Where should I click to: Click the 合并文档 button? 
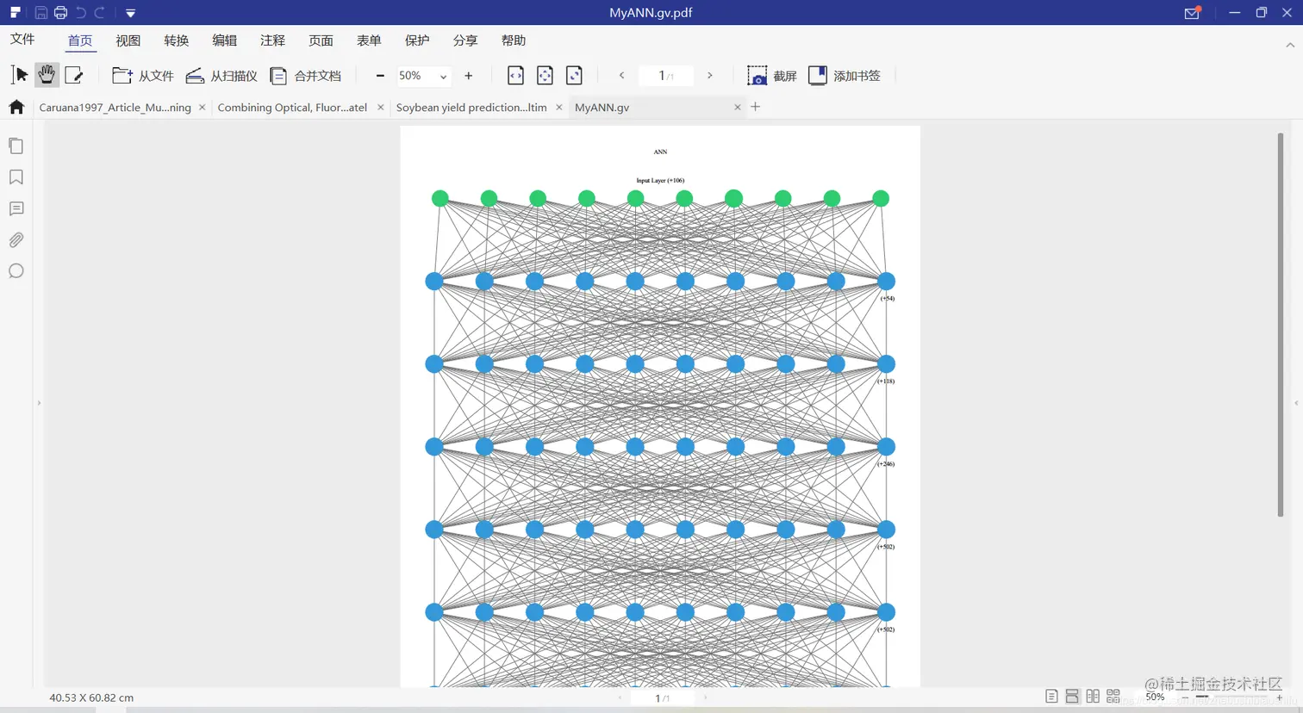[306, 76]
